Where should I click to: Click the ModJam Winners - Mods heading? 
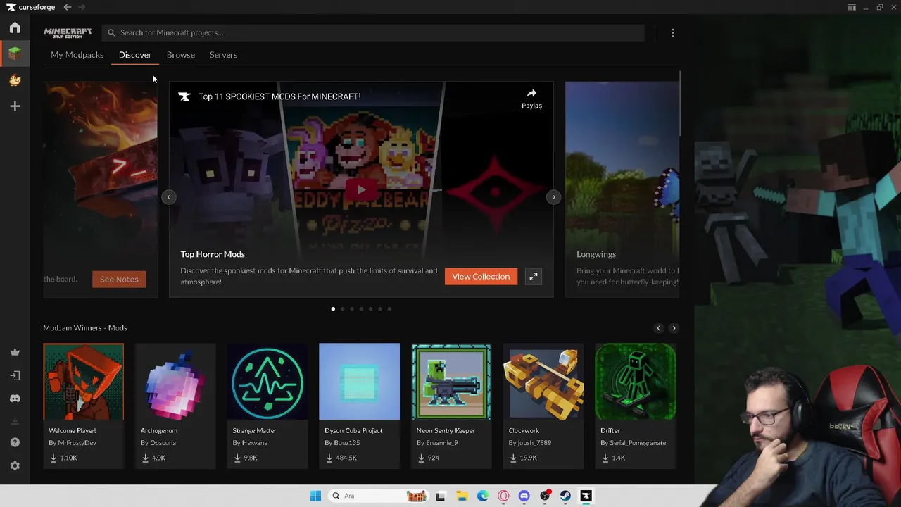pyautogui.click(x=85, y=328)
